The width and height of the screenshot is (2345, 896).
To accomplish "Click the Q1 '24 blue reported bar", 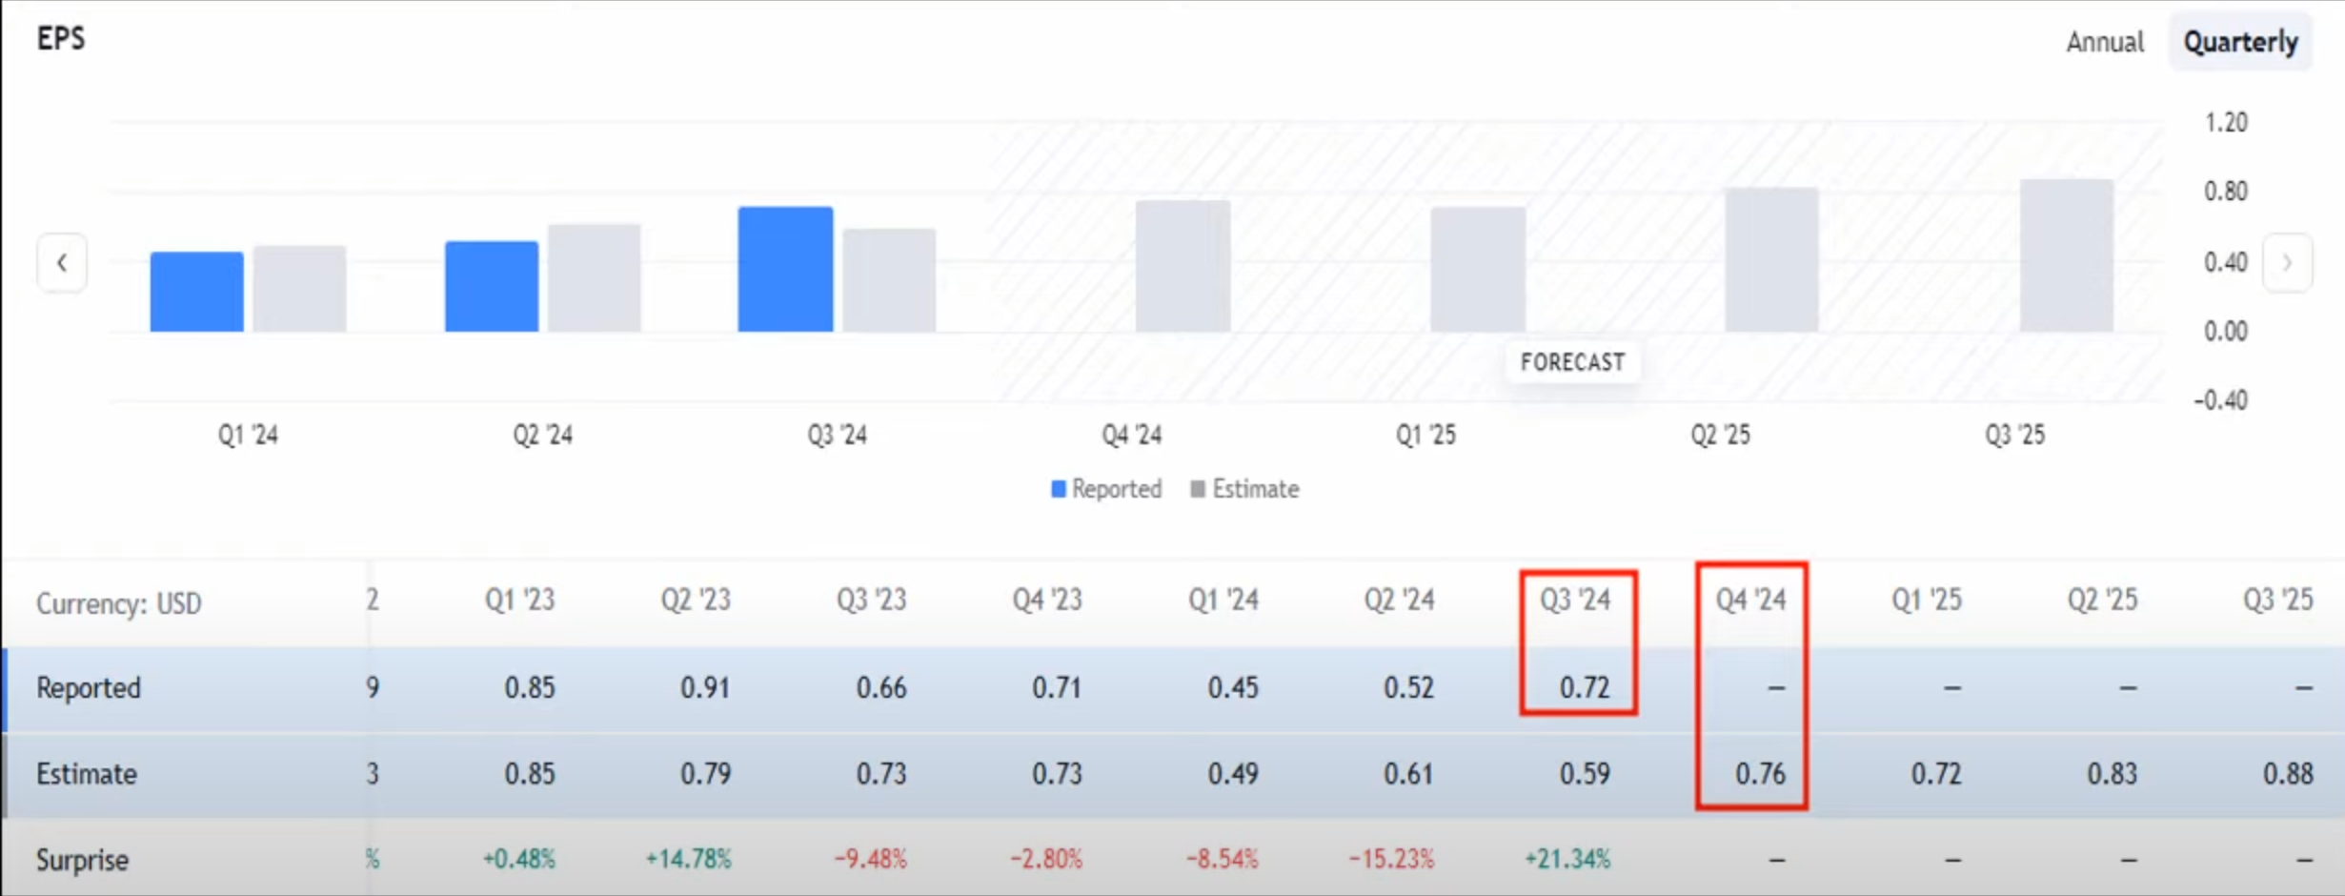I will pyautogui.click(x=196, y=292).
